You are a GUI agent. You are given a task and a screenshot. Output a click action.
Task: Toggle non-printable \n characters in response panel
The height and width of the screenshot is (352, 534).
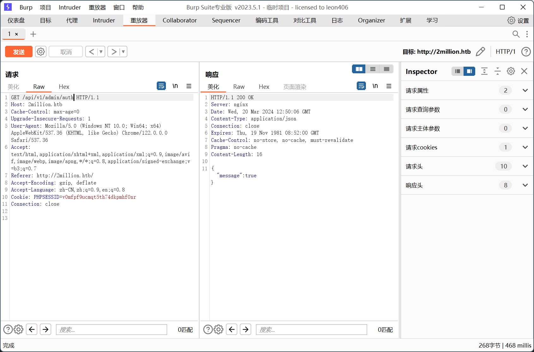coord(375,86)
